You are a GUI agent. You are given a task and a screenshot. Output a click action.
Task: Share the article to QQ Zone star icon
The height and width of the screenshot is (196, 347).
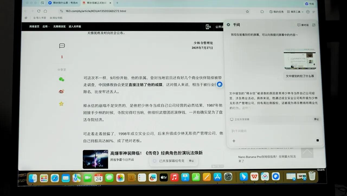61,104
